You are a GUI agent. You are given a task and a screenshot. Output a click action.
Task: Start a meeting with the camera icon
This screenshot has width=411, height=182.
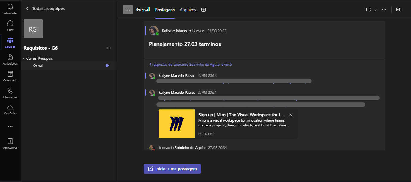[x=368, y=9]
